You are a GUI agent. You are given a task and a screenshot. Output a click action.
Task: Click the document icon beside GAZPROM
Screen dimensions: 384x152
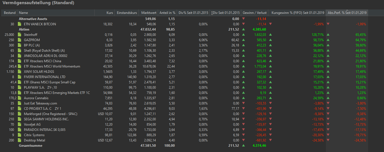click(x=19, y=40)
